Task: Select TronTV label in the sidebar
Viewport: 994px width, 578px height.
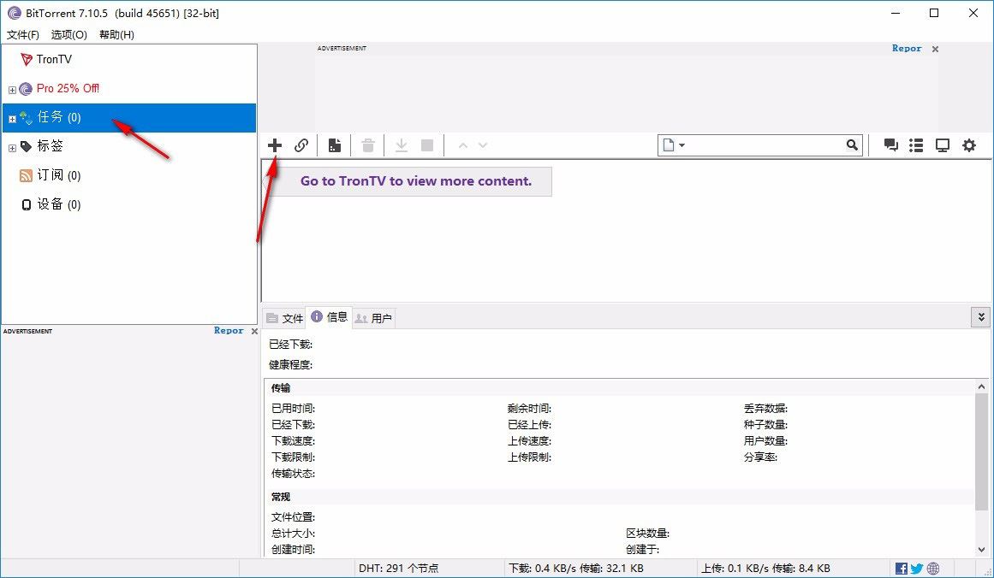Action: [54, 60]
